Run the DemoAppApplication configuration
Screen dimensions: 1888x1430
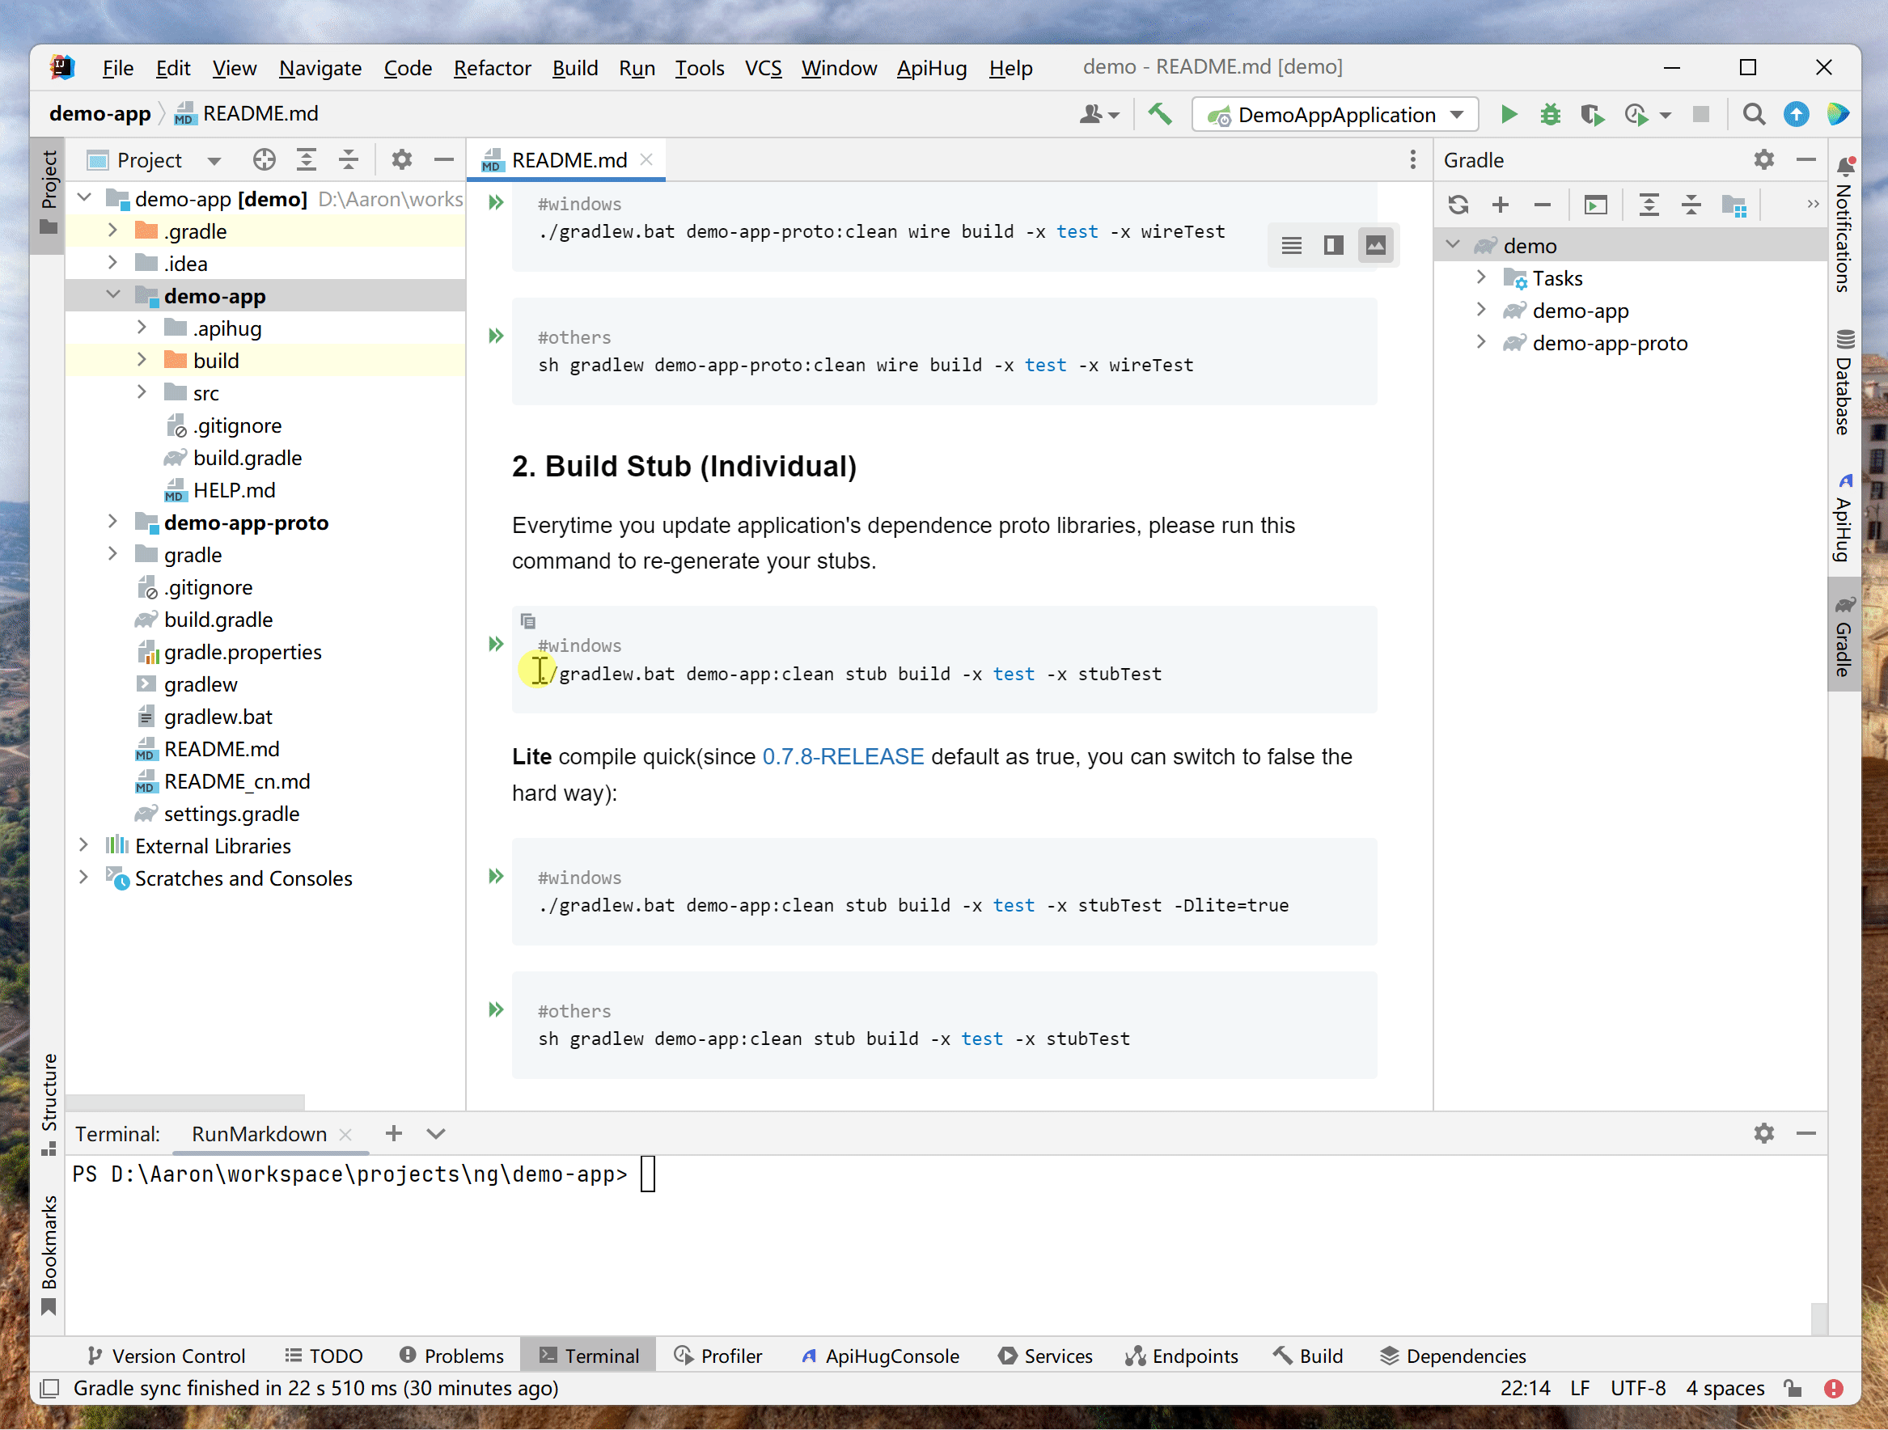[x=1508, y=114]
